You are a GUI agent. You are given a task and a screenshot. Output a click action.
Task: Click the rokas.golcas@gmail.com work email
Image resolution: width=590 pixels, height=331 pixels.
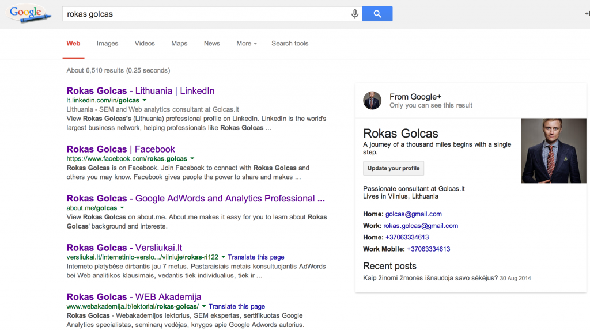tap(421, 226)
